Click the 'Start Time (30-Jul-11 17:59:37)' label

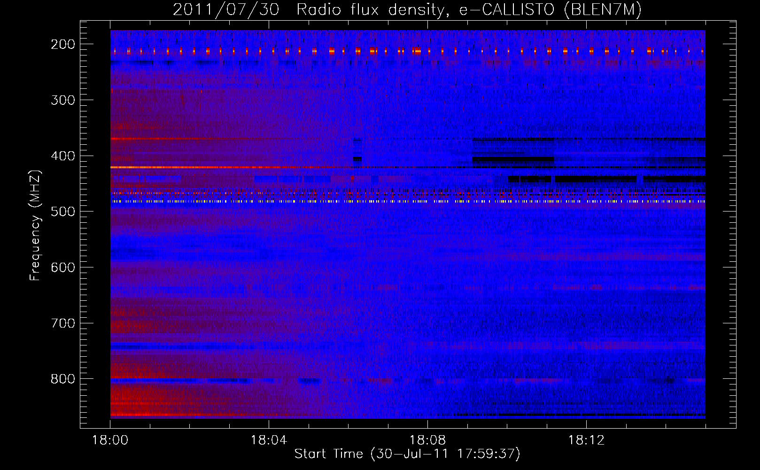[x=407, y=454]
